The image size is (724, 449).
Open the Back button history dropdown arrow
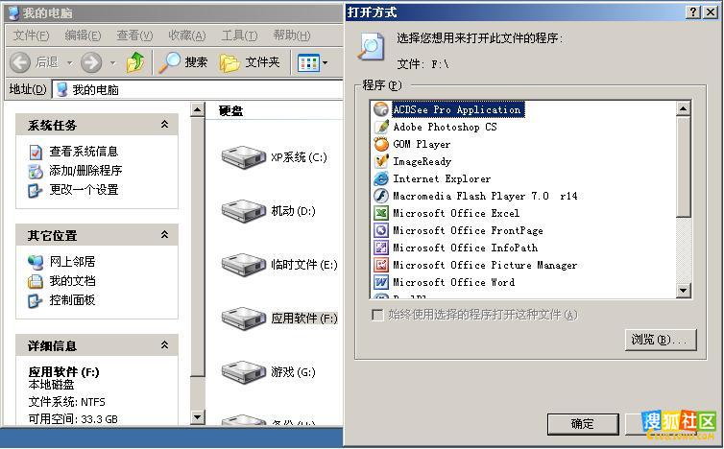pyautogui.click(x=70, y=62)
